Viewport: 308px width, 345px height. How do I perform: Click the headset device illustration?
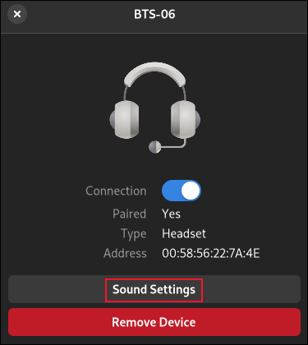[x=155, y=108]
